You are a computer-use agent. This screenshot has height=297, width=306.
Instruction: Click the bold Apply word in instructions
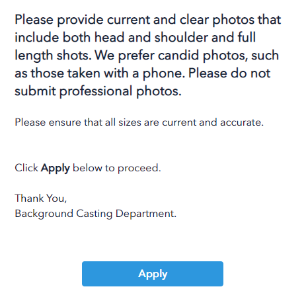pos(56,168)
